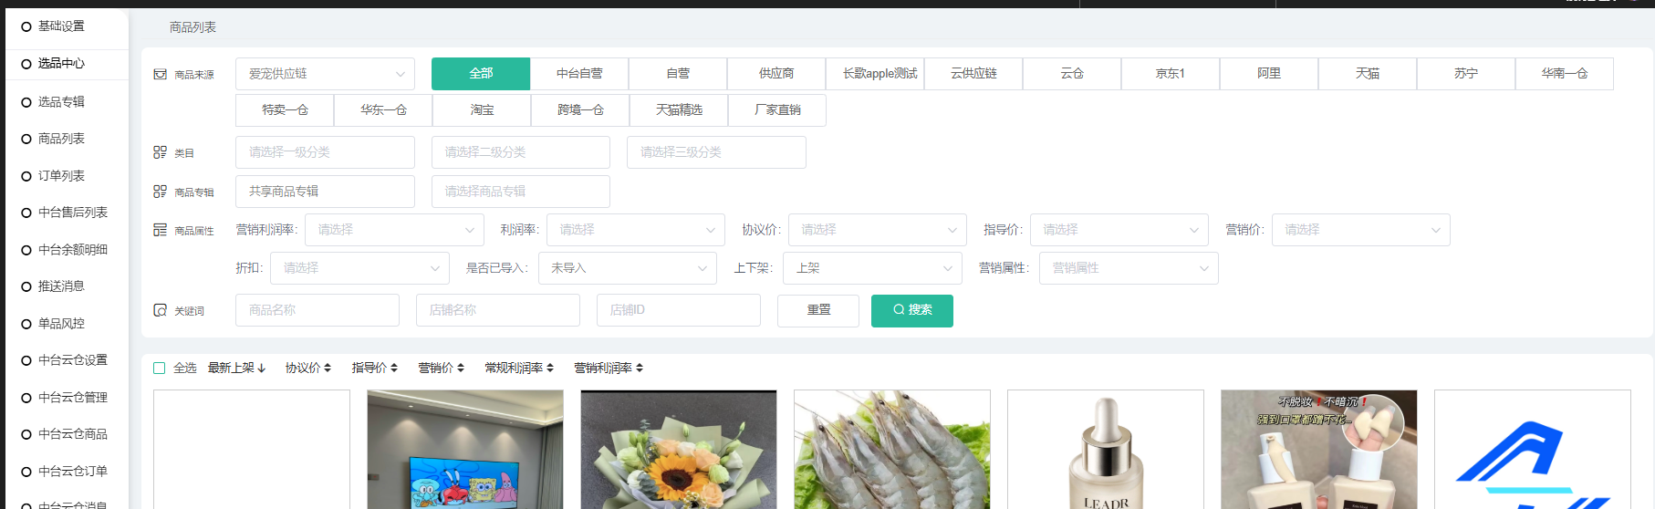Select the 全部 source tab
The image size is (1655, 509).
pos(481,74)
